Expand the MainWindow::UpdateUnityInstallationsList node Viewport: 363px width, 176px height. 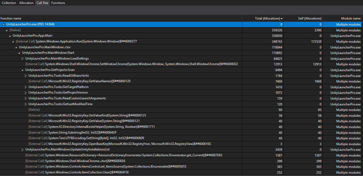pos(23,150)
